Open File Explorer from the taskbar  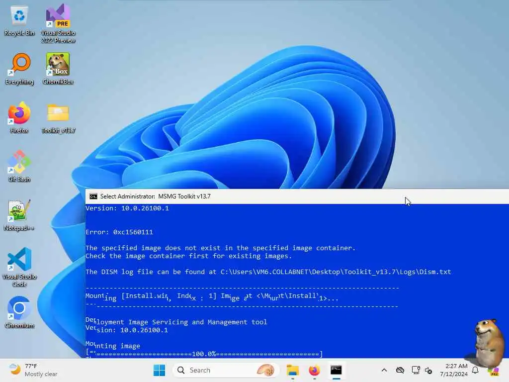(x=292, y=370)
